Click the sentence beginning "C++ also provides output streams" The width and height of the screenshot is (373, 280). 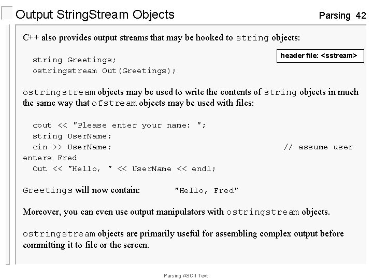[161, 38]
